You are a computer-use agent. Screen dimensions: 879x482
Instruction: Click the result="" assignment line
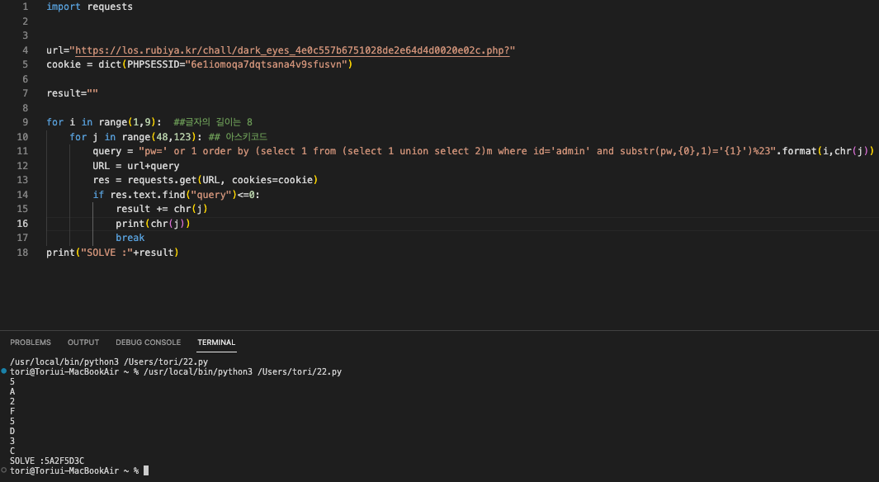click(x=73, y=93)
